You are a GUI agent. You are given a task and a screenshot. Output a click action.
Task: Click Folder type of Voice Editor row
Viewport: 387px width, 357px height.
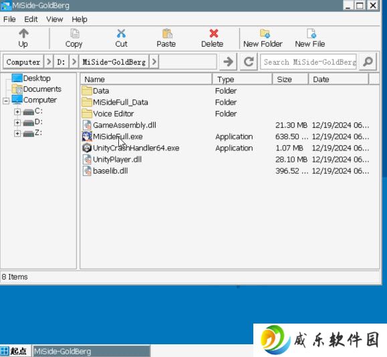[x=226, y=114]
